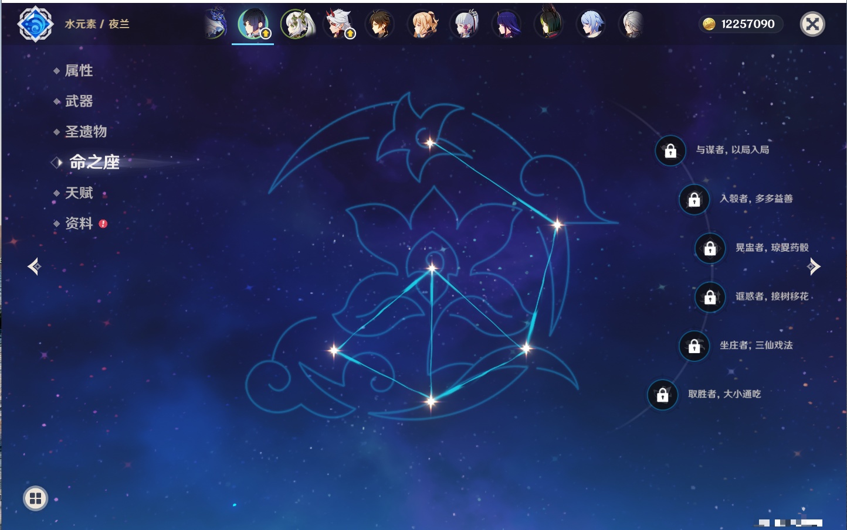View constellation 坐庄者, 三仙戏法 details

coord(755,346)
